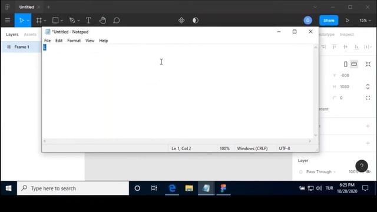Open the 15% zoom dropdown
Screen dimensions: 377x212
365,21
